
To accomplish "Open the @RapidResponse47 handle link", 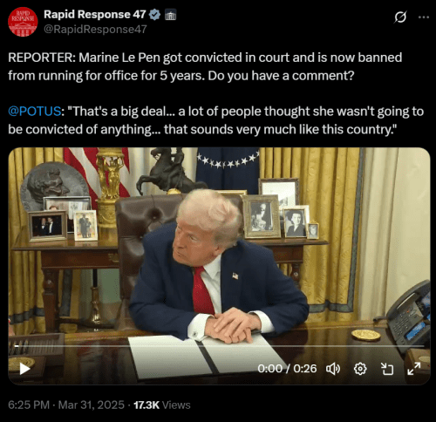I will [x=95, y=30].
